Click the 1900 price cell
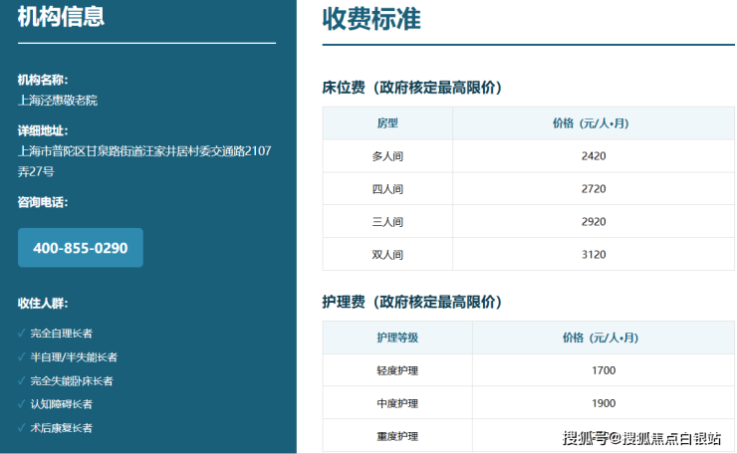This screenshot has height=454, width=737. point(604,403)
